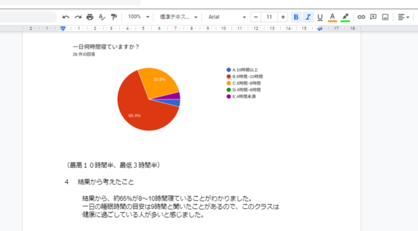Open the text alignment dropdown

click(403, 17)
